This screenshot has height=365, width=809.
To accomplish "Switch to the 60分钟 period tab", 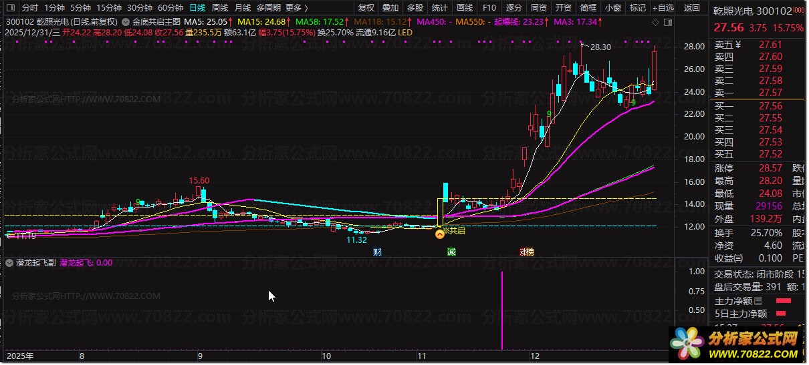I will [x=170, y=8].
